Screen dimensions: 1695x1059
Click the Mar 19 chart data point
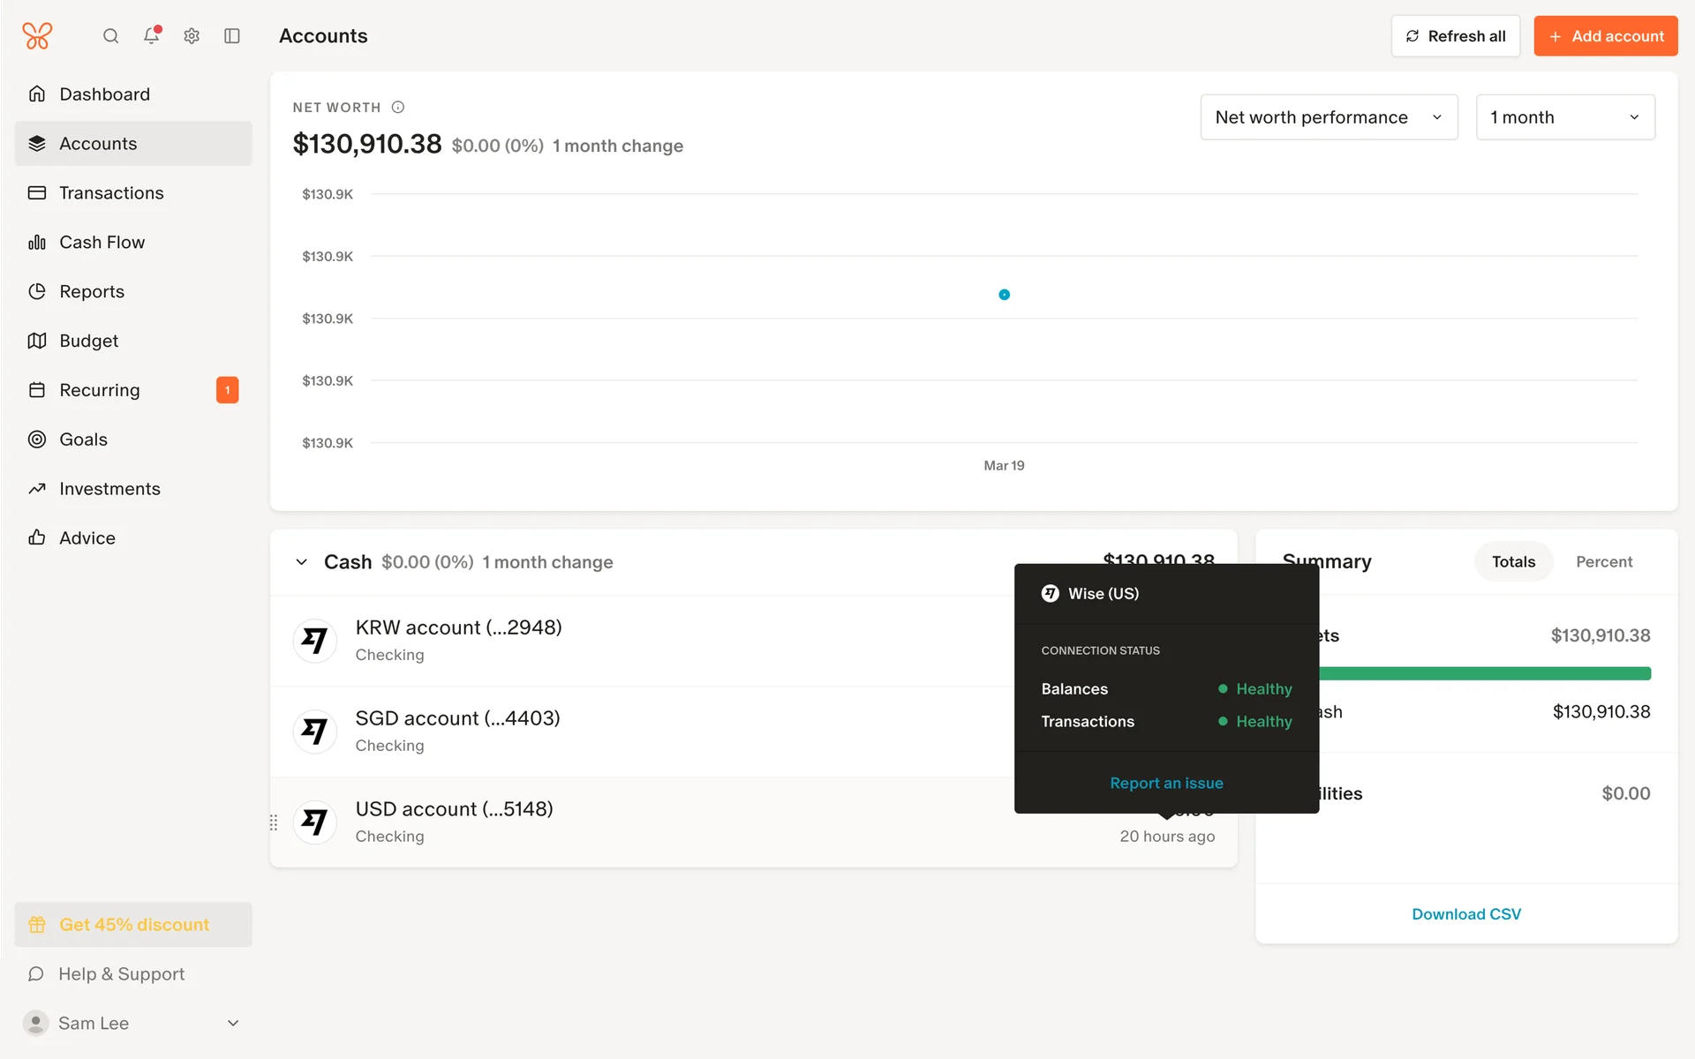point(1004,295)
